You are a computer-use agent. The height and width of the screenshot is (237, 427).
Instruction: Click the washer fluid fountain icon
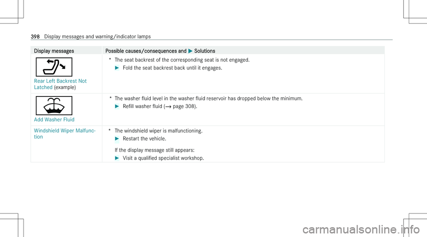pyautogui.click(x=54, y=105)
